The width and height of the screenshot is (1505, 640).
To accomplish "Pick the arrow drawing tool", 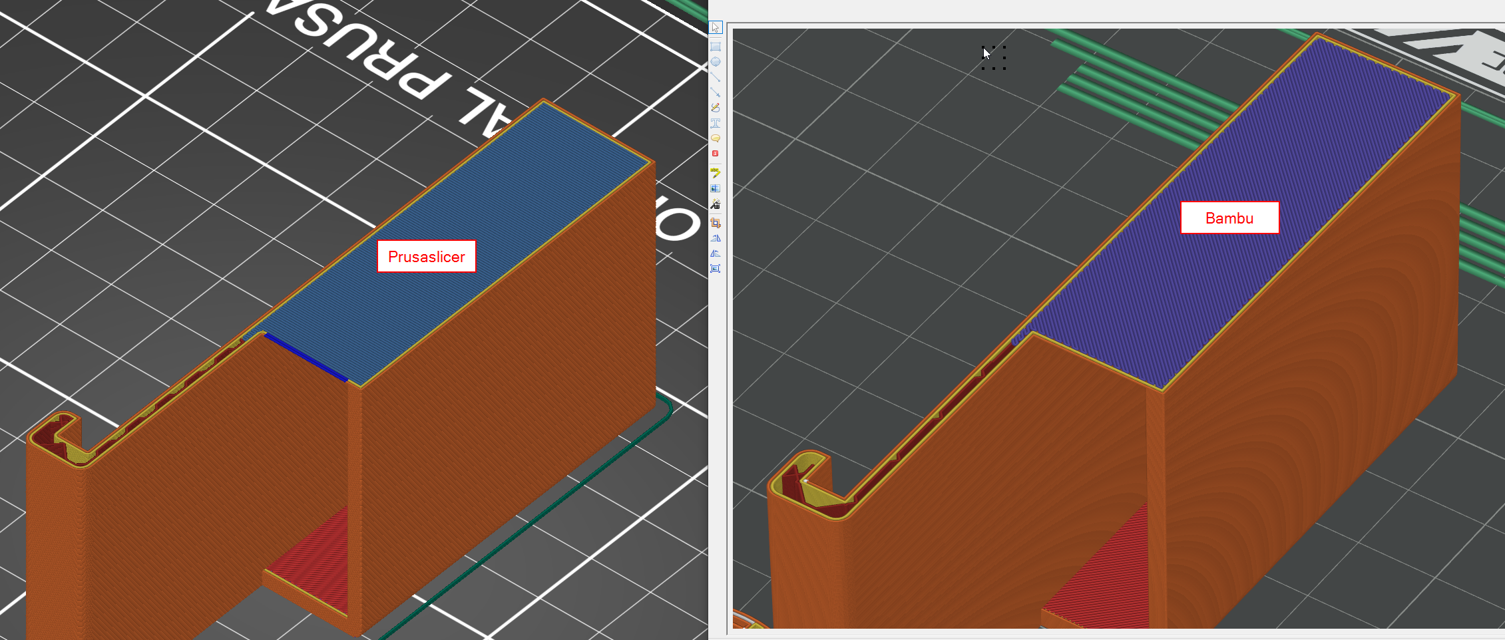I will click(x=716, y=92).
